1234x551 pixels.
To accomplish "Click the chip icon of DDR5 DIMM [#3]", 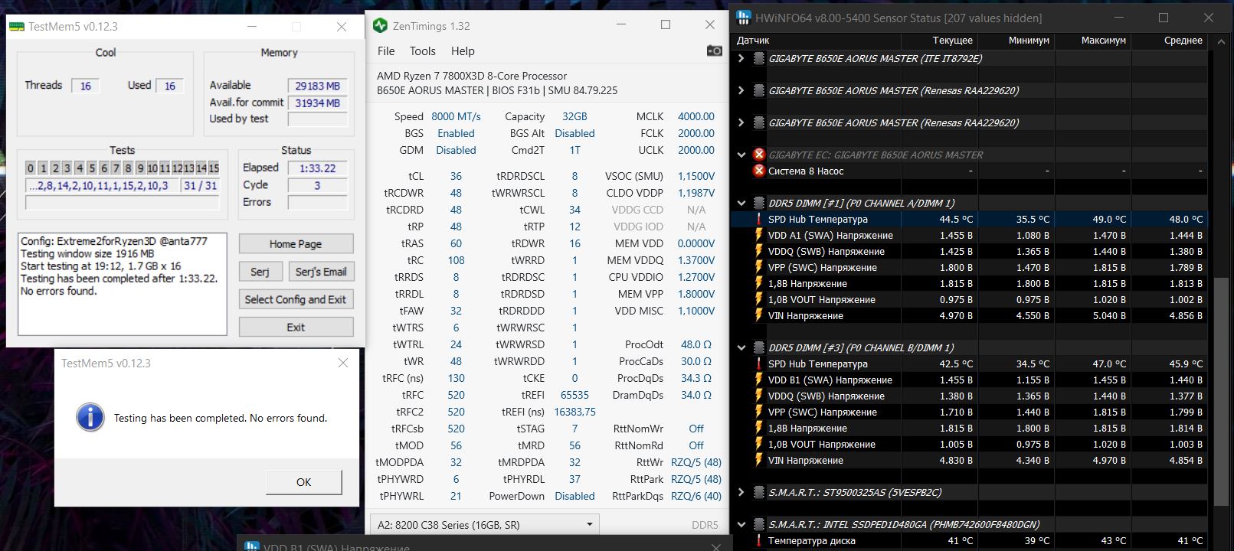I will coord(759,347).
